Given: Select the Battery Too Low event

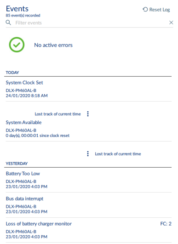Looking at the screenshot, I should [89, 180].
